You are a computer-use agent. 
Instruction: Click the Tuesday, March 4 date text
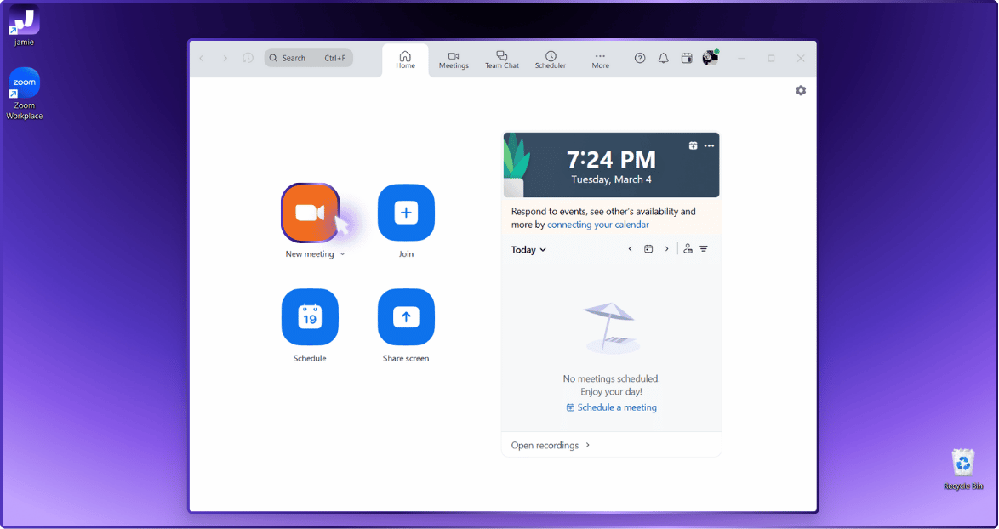(611, 179)
